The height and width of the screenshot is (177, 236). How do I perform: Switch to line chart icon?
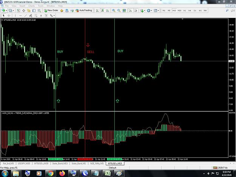[108, 11]
